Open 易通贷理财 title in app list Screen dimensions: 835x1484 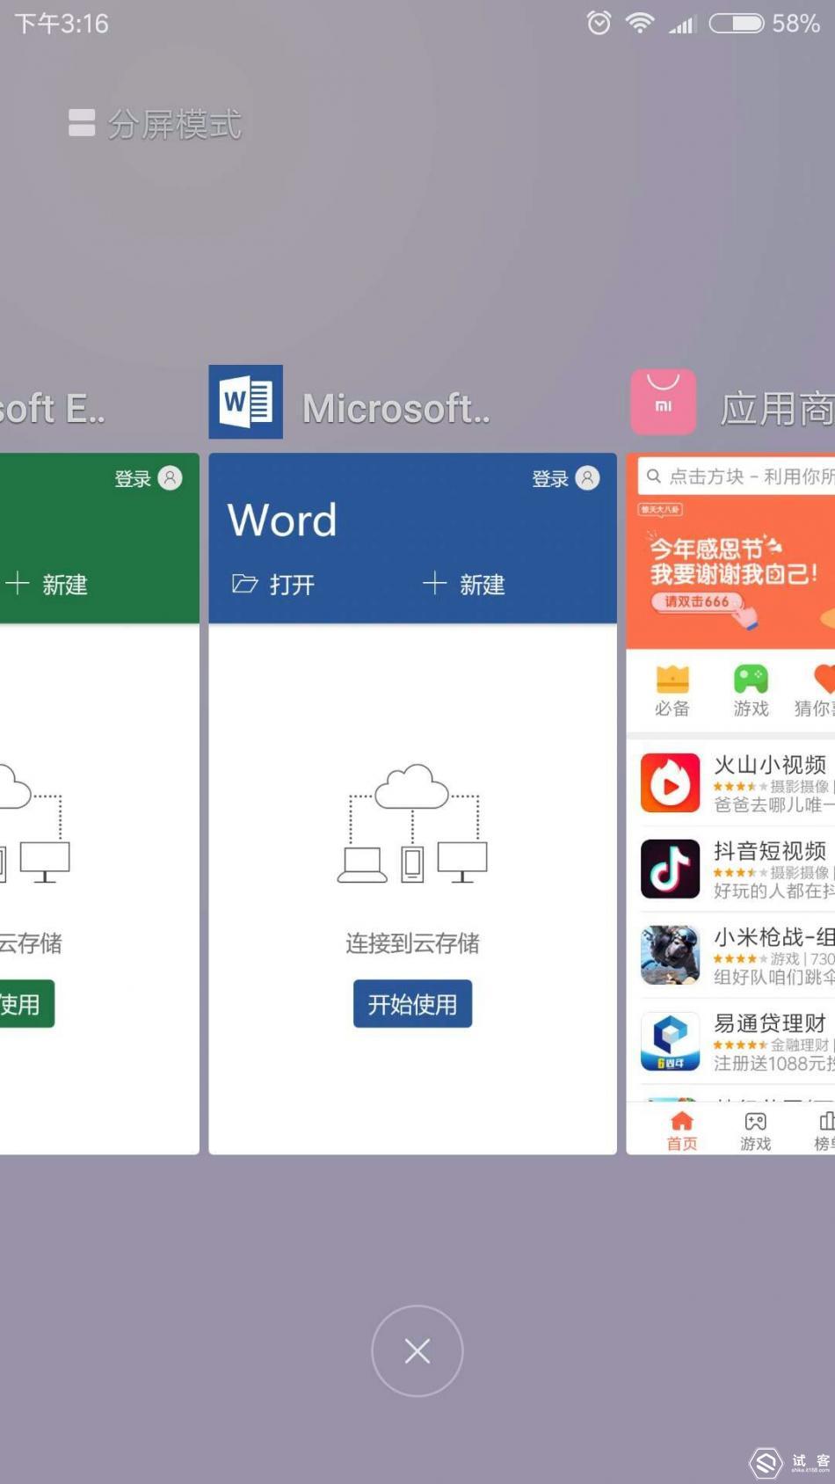coord(770,1023)
